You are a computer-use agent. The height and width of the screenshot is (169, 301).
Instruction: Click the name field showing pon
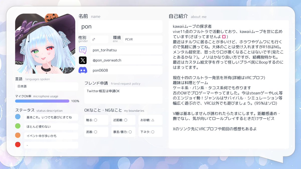[121, 27]
